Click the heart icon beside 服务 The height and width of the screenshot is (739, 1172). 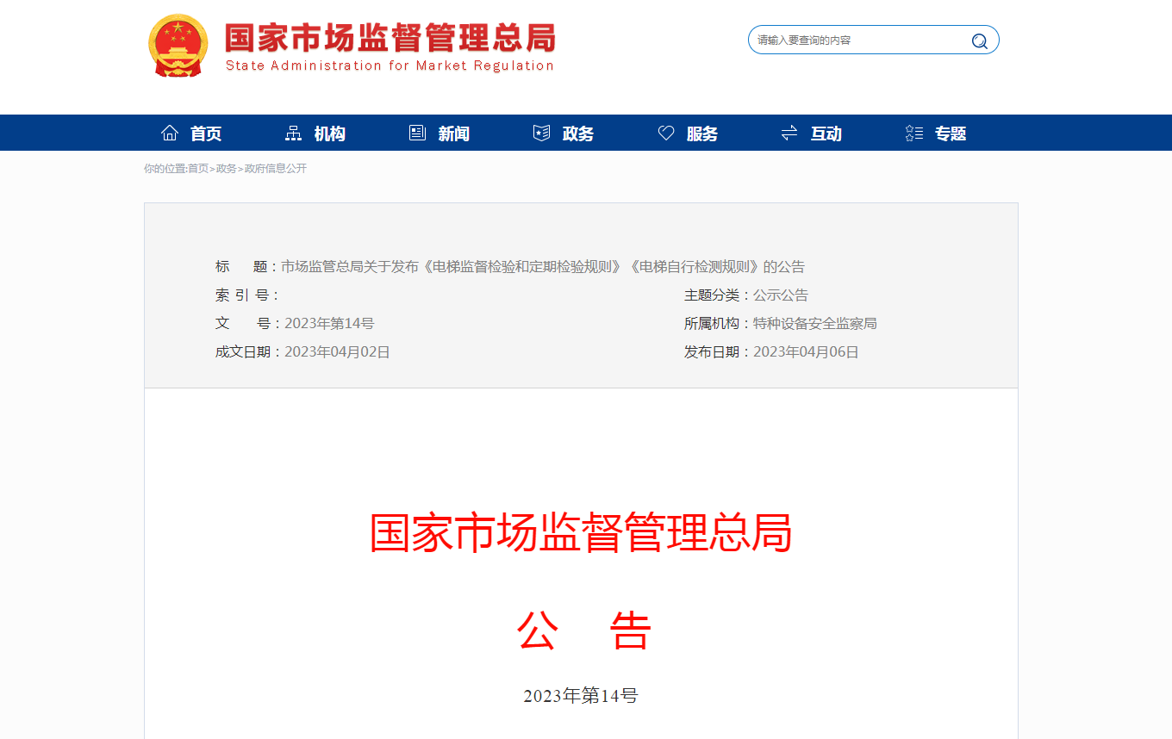[666, 133]
